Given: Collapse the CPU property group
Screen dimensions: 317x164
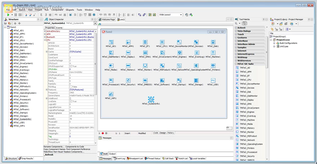Looking at the screenshot, I should point(45,40).
